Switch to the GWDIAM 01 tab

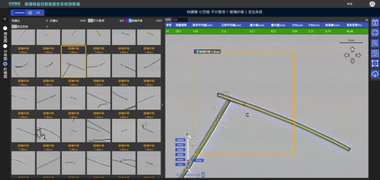(27, 13)
